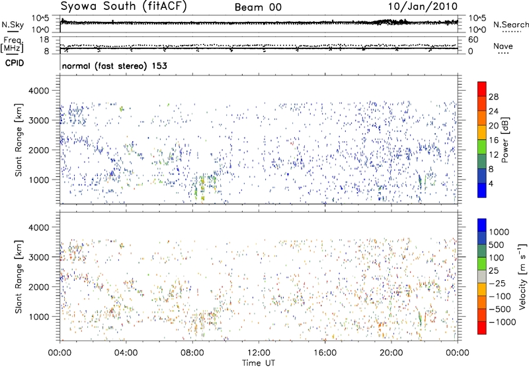Select the "12" label on Power colorbar
The width and height of the screenshot is (529, 367).
493,155
